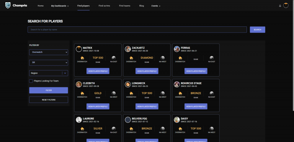
Task: View Rohircus Stage's player profile
Action: tap(196, 106)
